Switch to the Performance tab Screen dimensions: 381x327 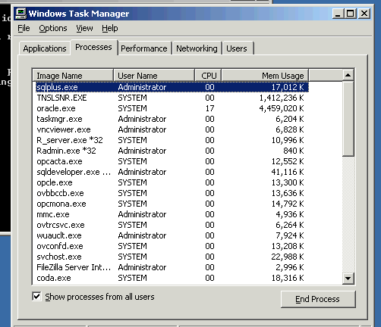pyautogui.click(x=144, y=48)
